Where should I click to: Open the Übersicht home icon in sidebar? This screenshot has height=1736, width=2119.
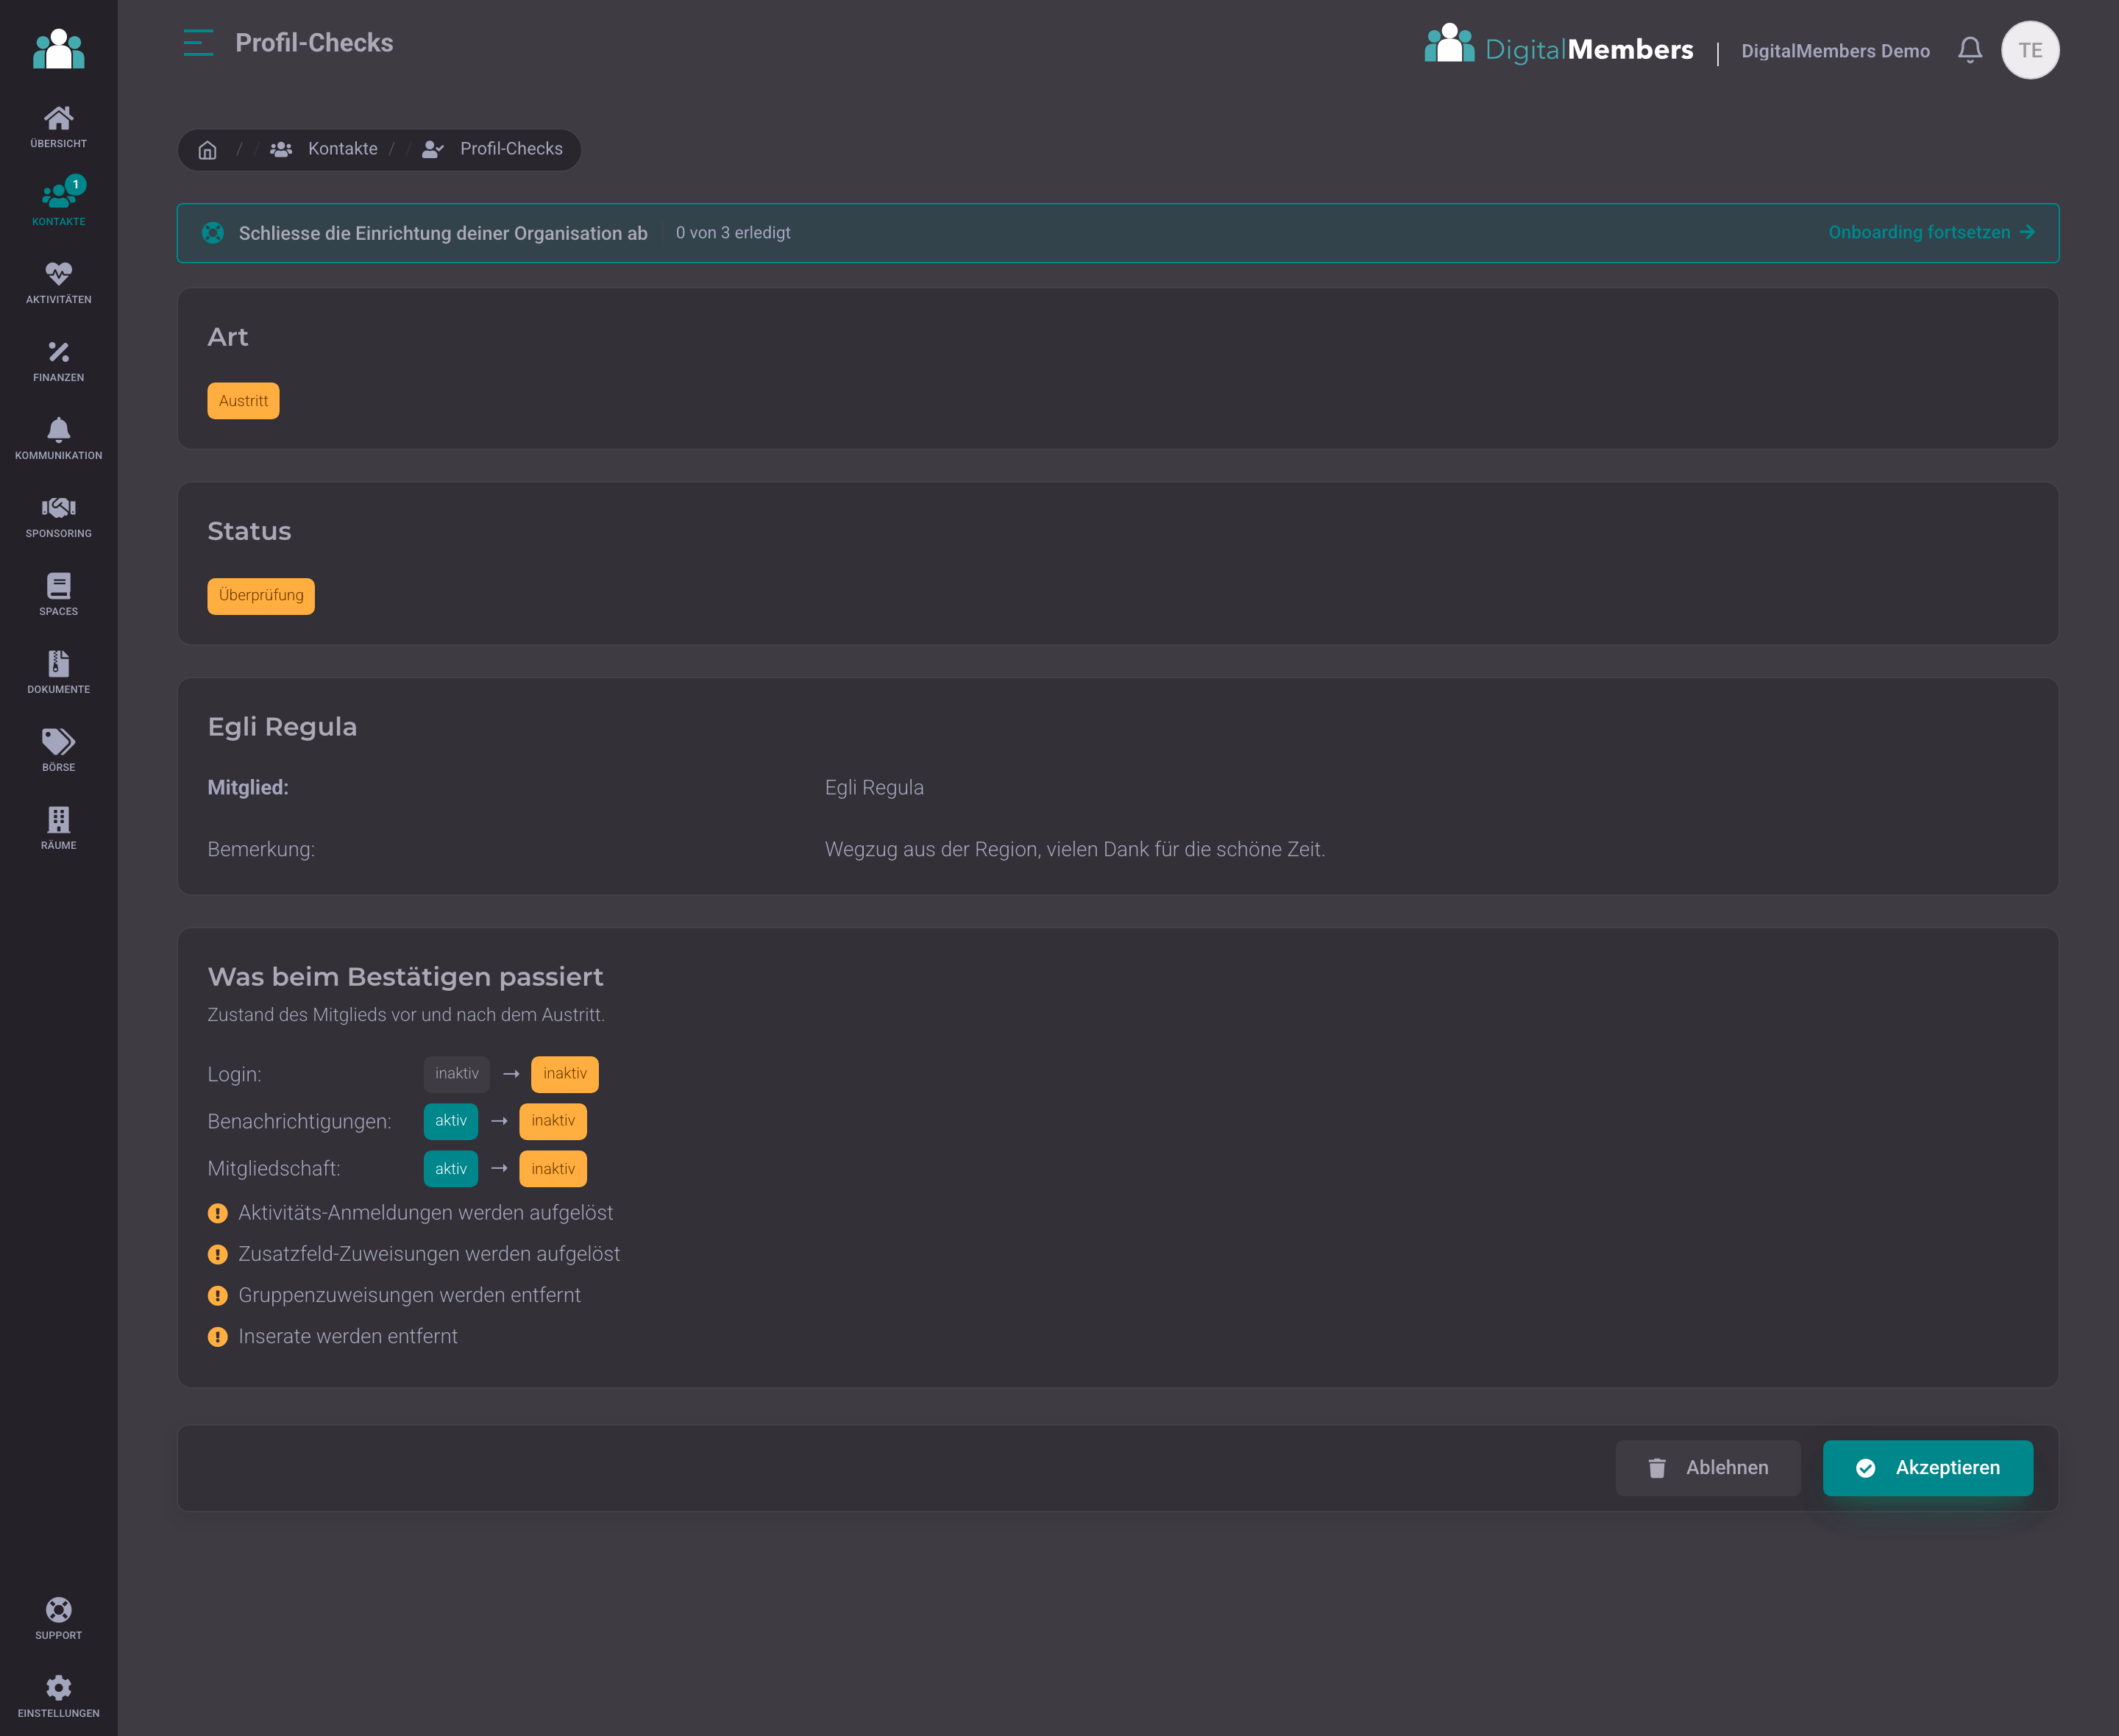[x=58, y=118]
